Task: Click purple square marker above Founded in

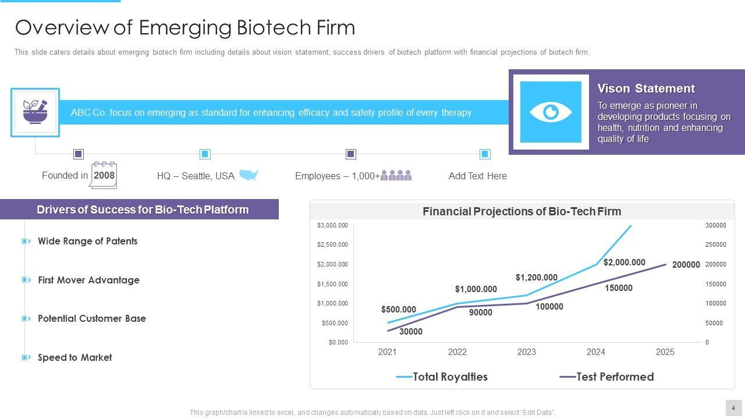Action: [x=79, y=154]
